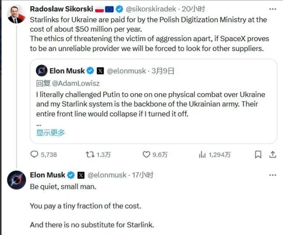The image size is (283, 235).
Task: Bookmark the Sikorski tweet
Action: [258, 154]
